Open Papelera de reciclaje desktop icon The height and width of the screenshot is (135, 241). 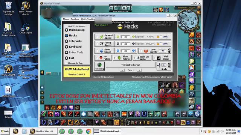[8, 9]
